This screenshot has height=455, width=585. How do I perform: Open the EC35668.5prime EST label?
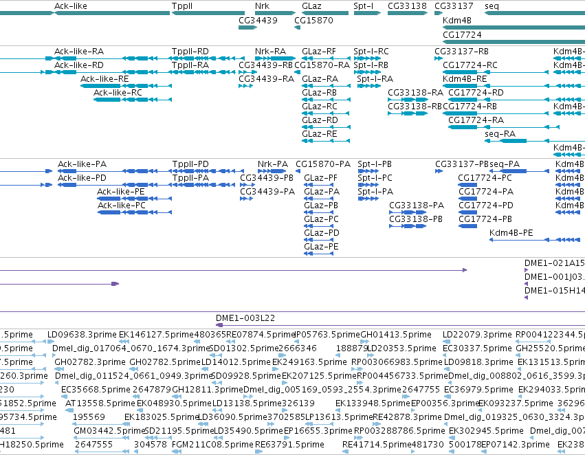96,390
